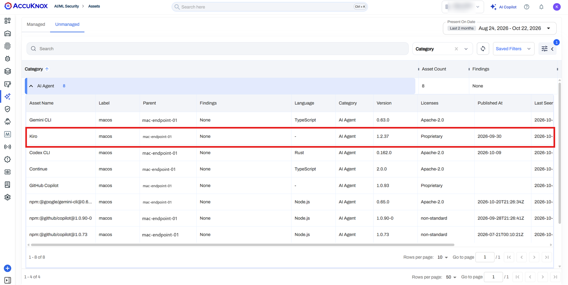Select the Unmanaged tab
568x285 pixels.
67,24
